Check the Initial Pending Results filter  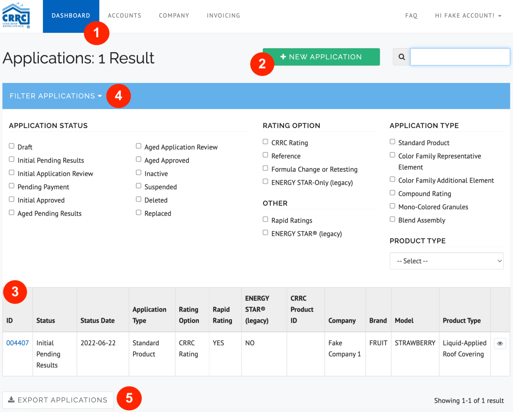point(11,159)
